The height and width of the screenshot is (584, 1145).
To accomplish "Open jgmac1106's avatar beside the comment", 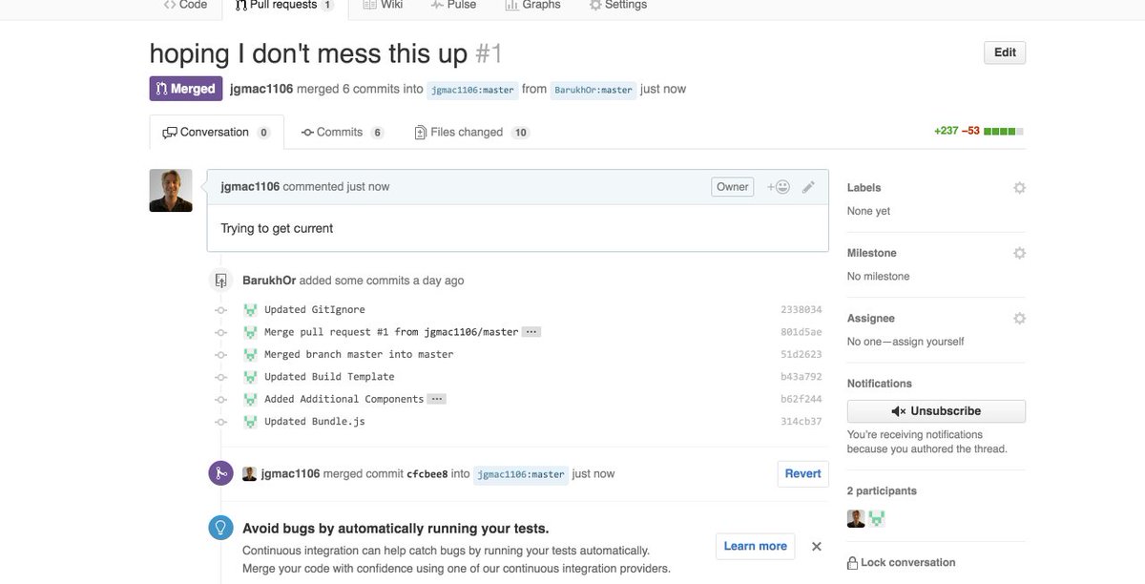I will tap(171, 191).
